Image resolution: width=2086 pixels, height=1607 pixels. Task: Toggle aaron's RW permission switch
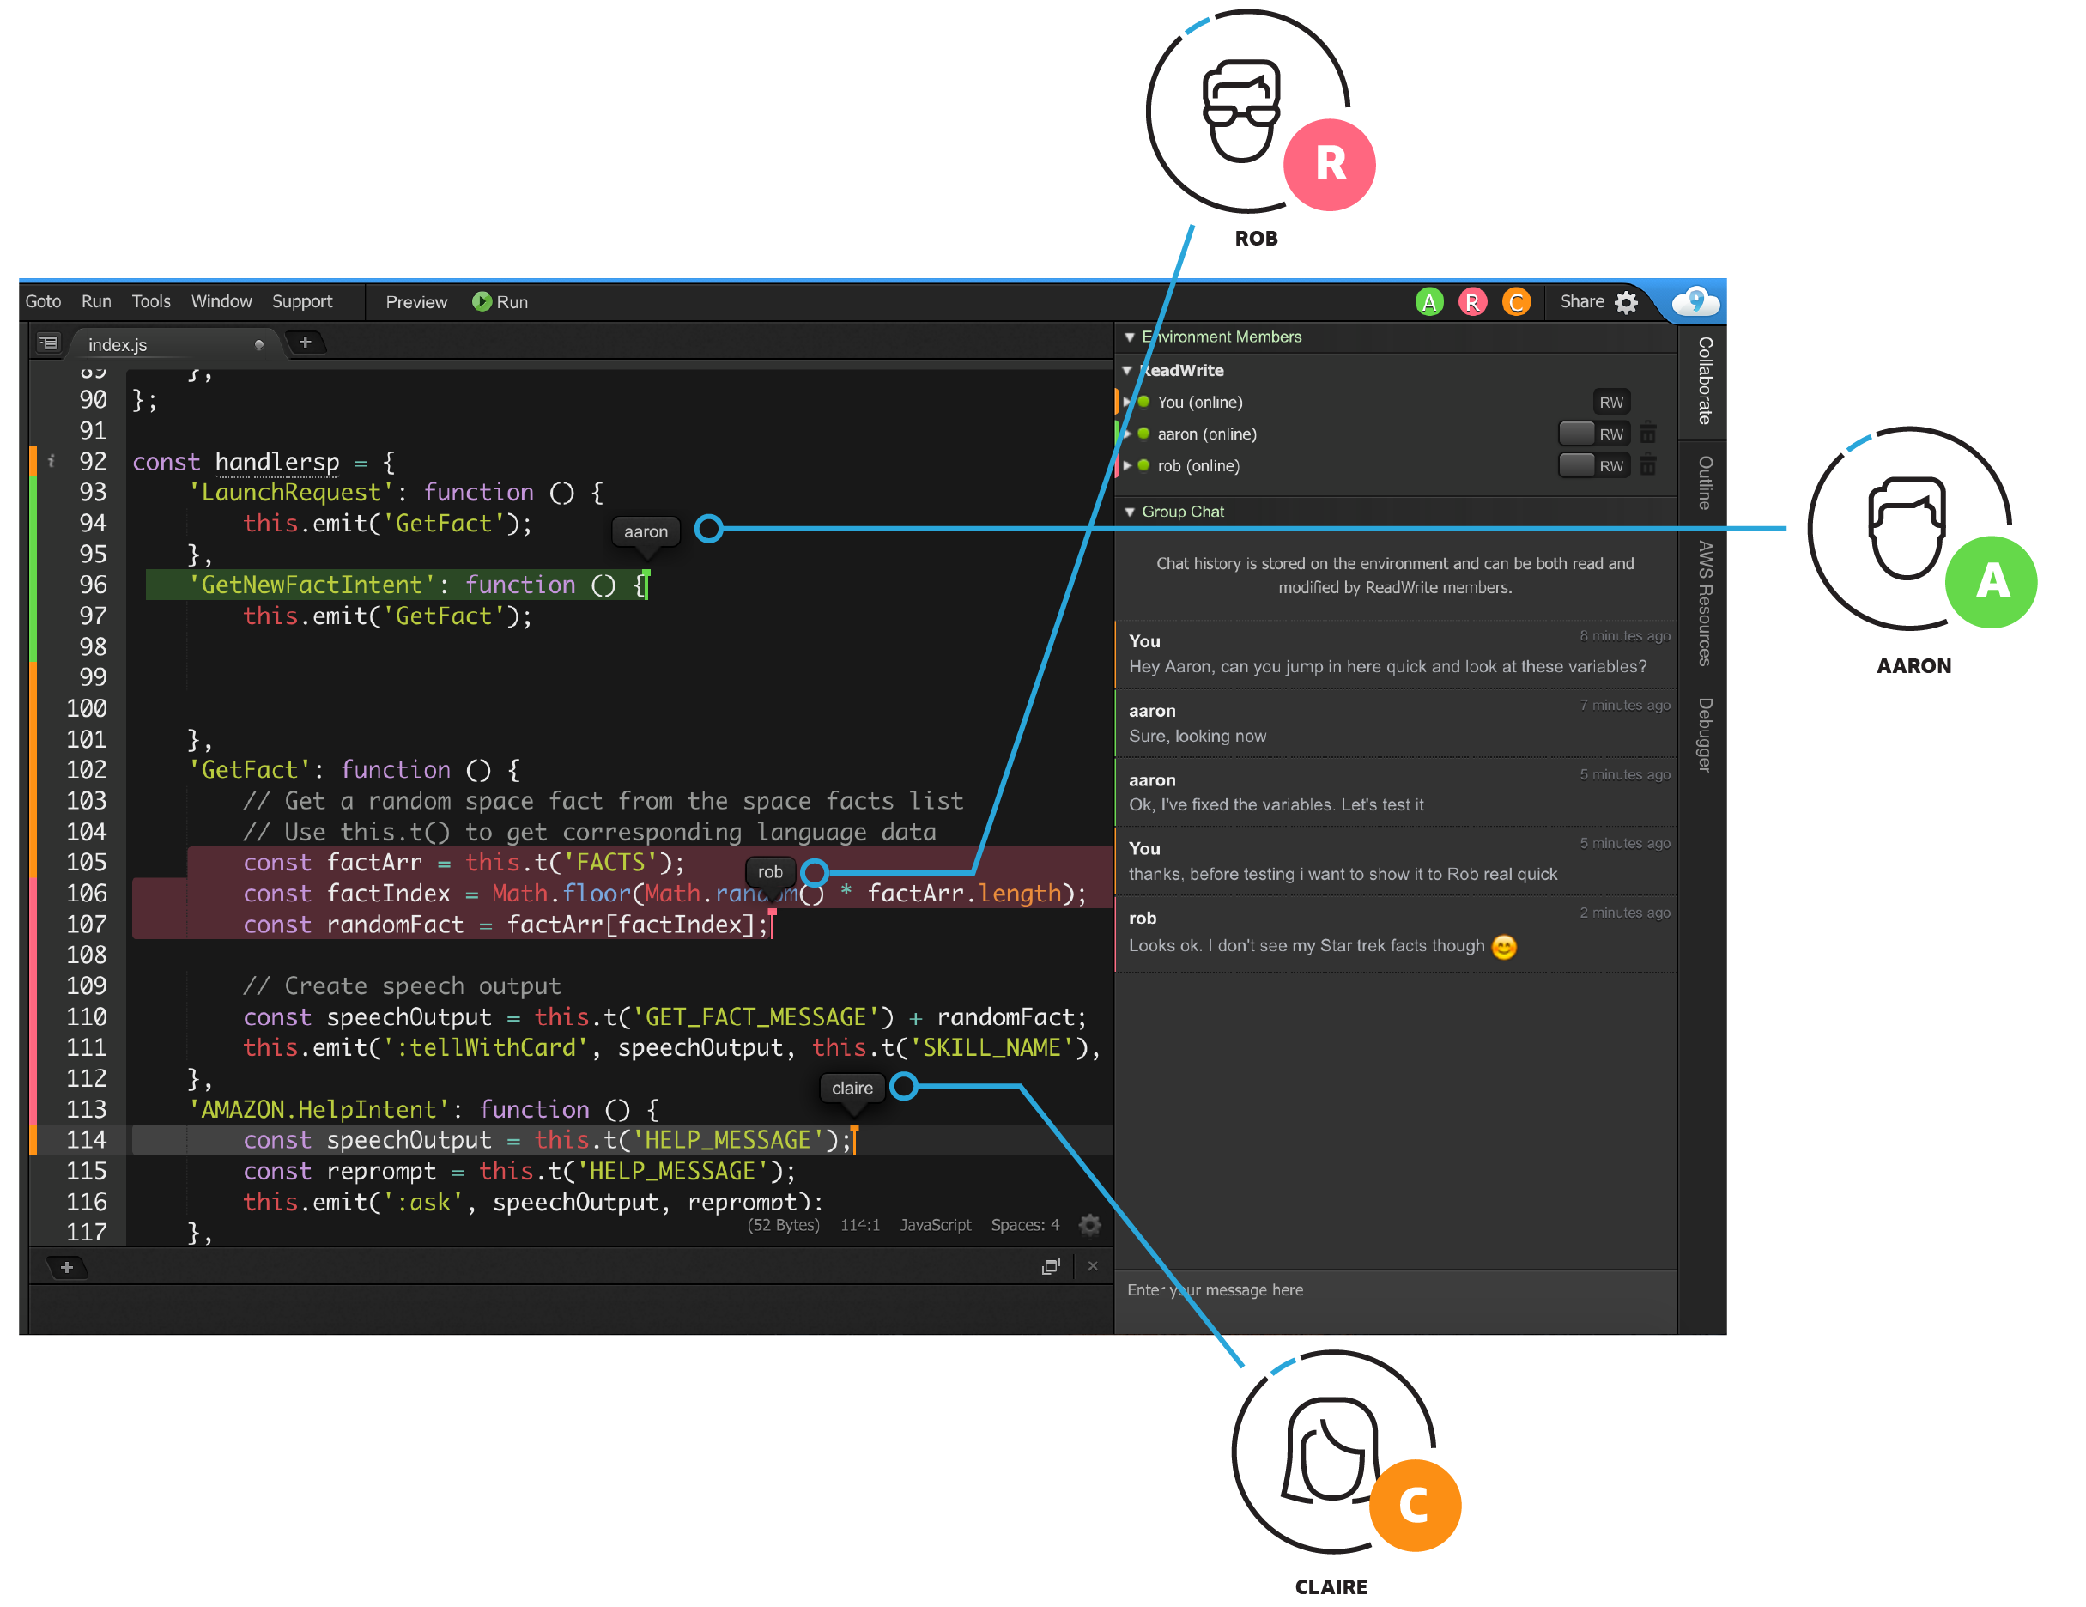(x=1577, y=433)
